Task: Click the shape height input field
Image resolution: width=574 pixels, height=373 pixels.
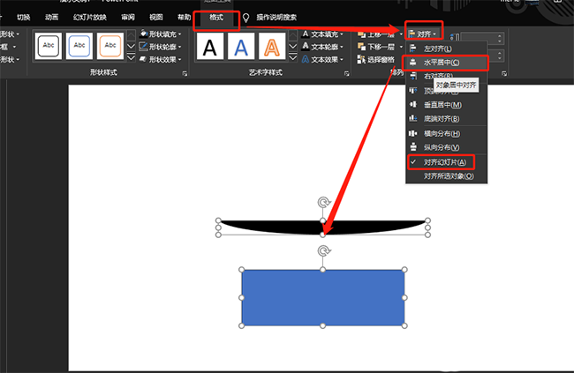Action: 479,38
